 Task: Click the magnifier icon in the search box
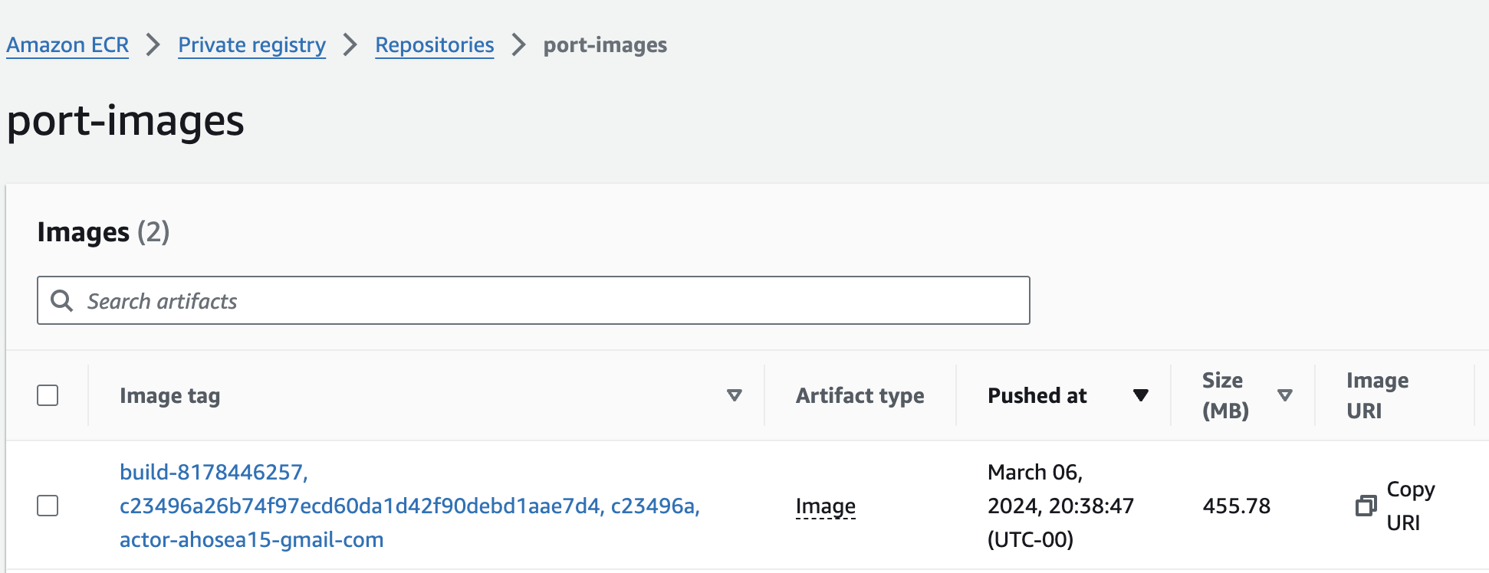[61, 301]
